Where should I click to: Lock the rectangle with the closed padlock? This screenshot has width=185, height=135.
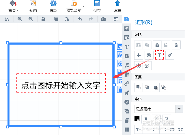[x=157, y=45]
